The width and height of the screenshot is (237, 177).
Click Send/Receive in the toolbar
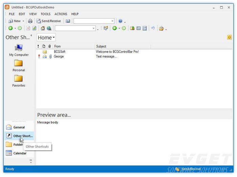point(49,21)
